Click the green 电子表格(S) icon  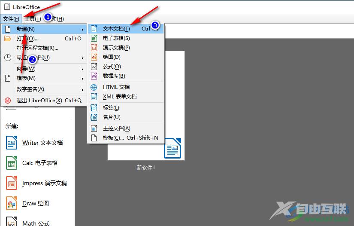(x=94, y=38)
